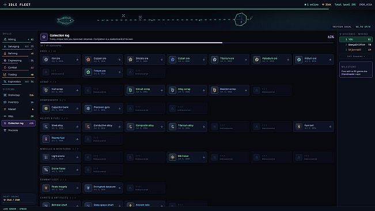The image size is (375, 211).
Task: Click the Circuit scrap item icon
Action: click(x=130, y=90)
